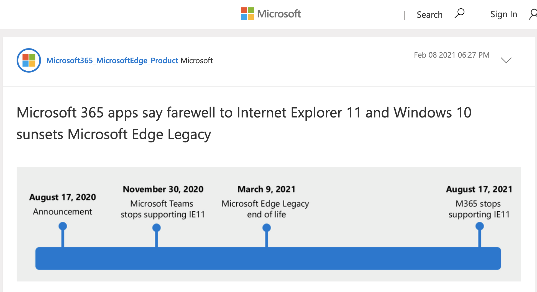Click the blue timeline bar
Image resolution: width=537 pixels, height=292 pixels.
click(x=268, y=258)
